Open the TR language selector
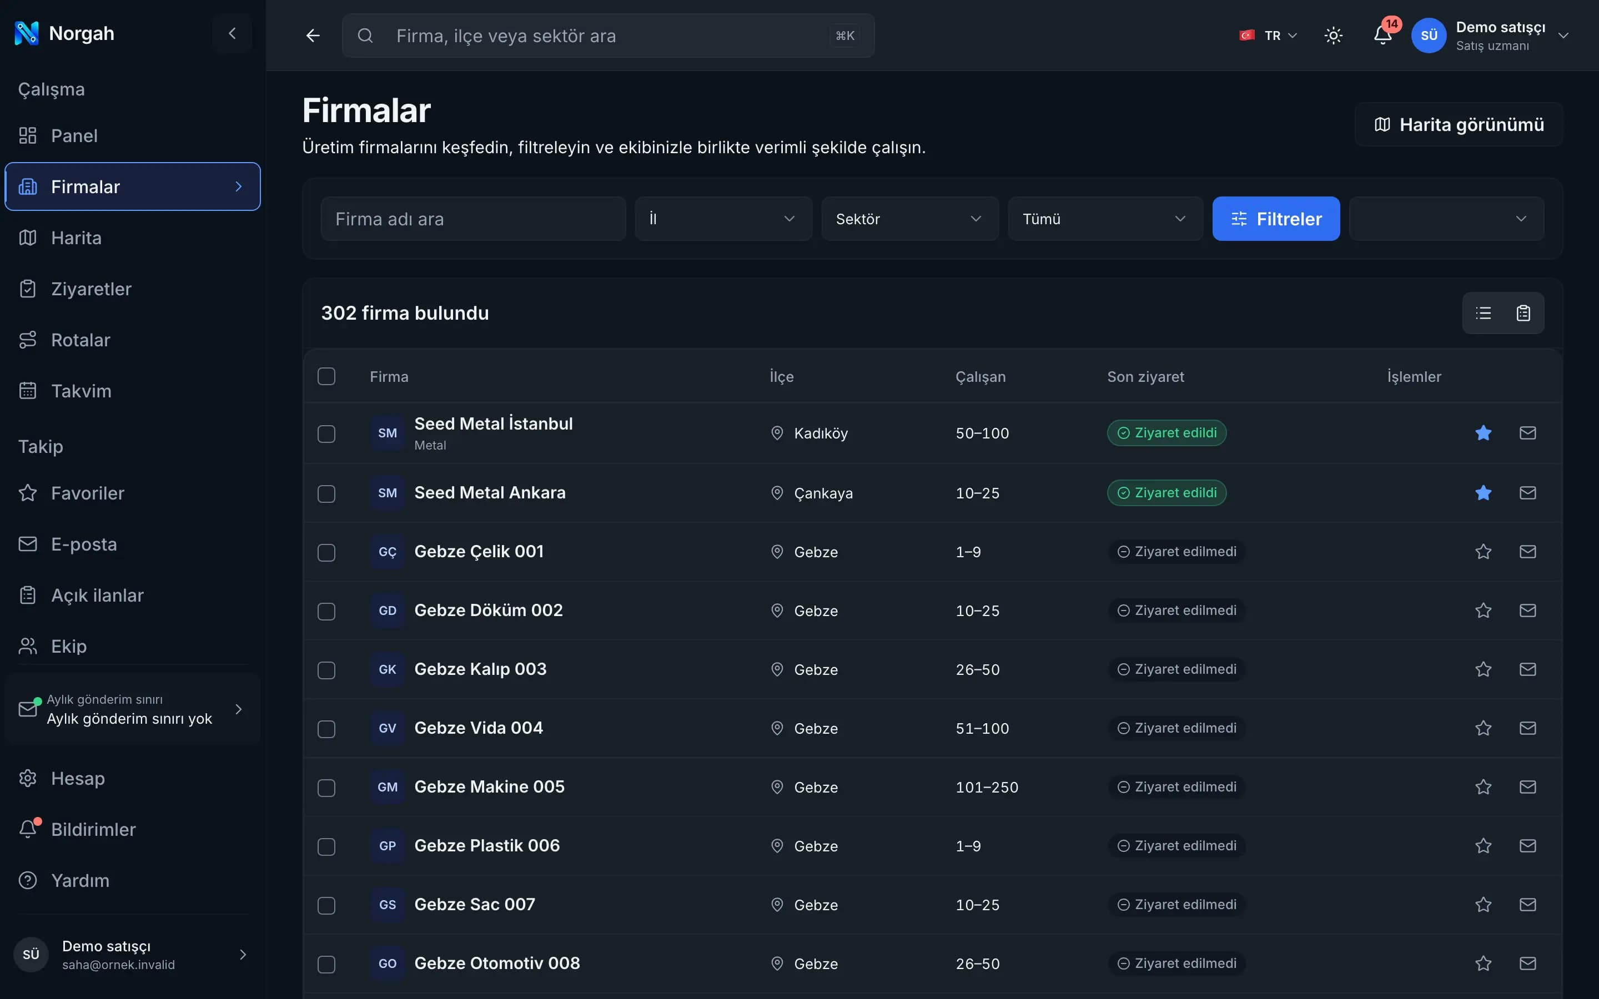 coord(1268,36)
